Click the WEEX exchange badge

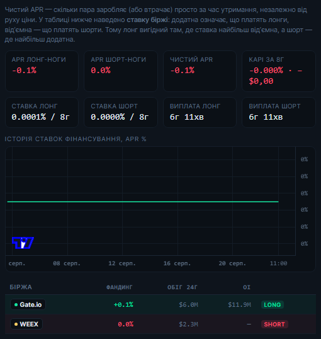(26, 324)
